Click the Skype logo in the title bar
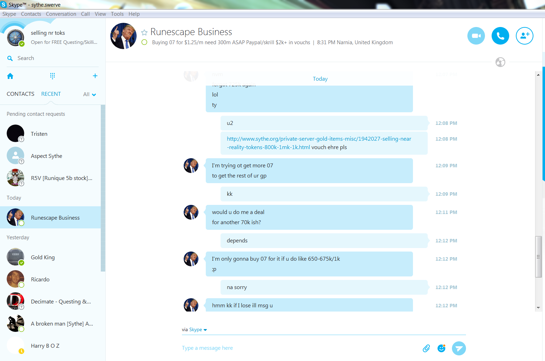Screen dimensions: 545x361 [4, 5]
